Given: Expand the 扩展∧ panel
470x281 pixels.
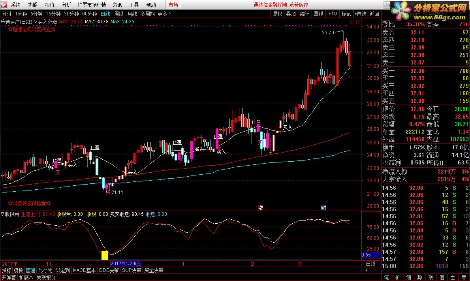Looking at the screenshot, I should pos(26,278).
